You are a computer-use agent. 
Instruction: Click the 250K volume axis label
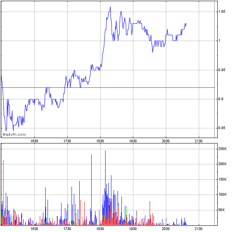(222, 149)
